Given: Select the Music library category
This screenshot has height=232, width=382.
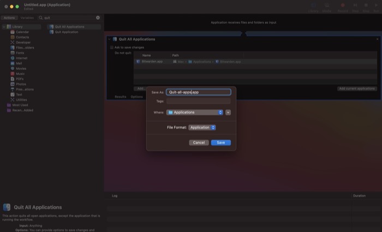Looking at the screenshot, I should click(x=17, y=74).
